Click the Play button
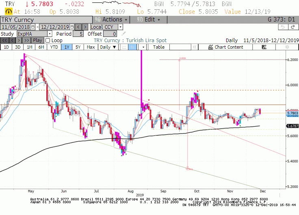The height and width of the screenshot is (215, 299). (x=37, y=41)
